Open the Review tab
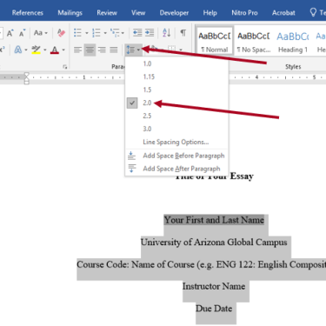 (x=107, y=13)
